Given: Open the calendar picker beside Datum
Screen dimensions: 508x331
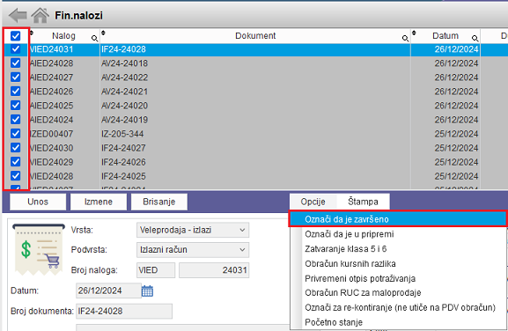Looking at the screenshot, I should point(147,291).
